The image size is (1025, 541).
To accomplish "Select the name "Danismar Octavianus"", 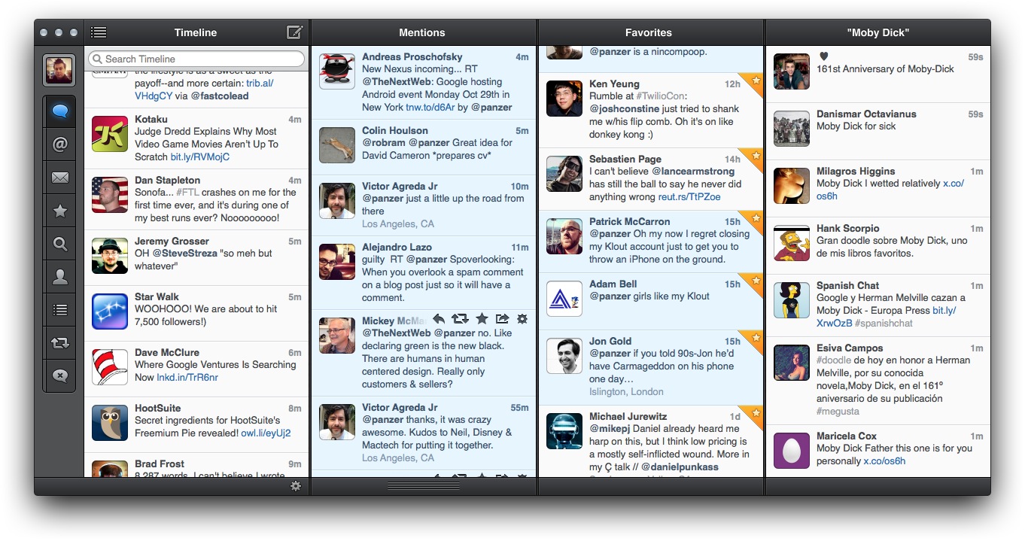I will pos(866,114).
